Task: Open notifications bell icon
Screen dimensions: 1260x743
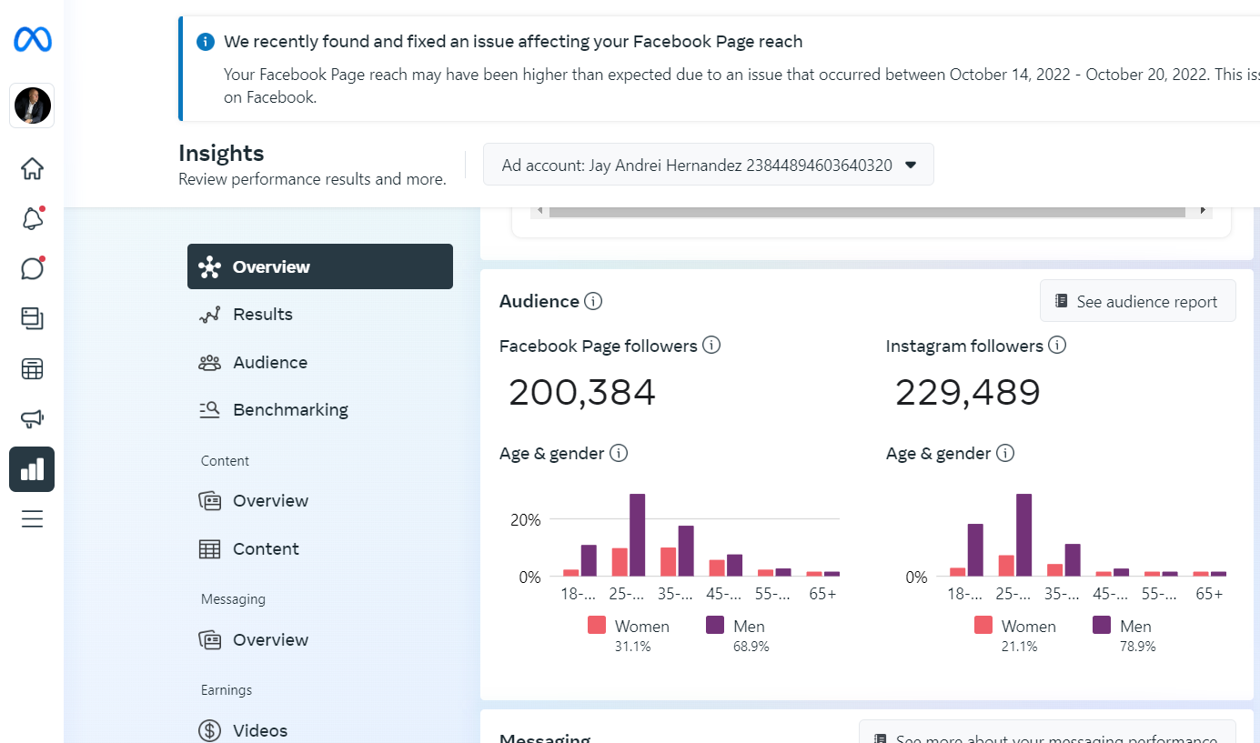Action: click(32, 218)
